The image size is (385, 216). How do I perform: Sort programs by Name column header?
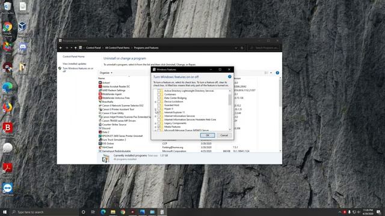click(x=102, y=79)
